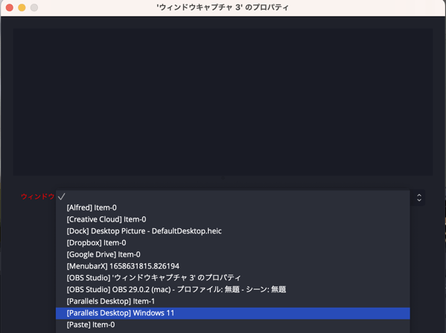The width and height of the screenshot is (446, 333).
Task: Click the red ウィンドウ field label
Action: (37, 196)
